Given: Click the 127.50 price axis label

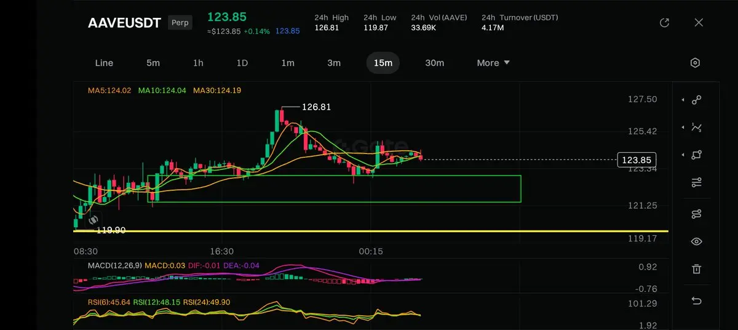Looking at the screenshot, I should [x=642, y=100].
